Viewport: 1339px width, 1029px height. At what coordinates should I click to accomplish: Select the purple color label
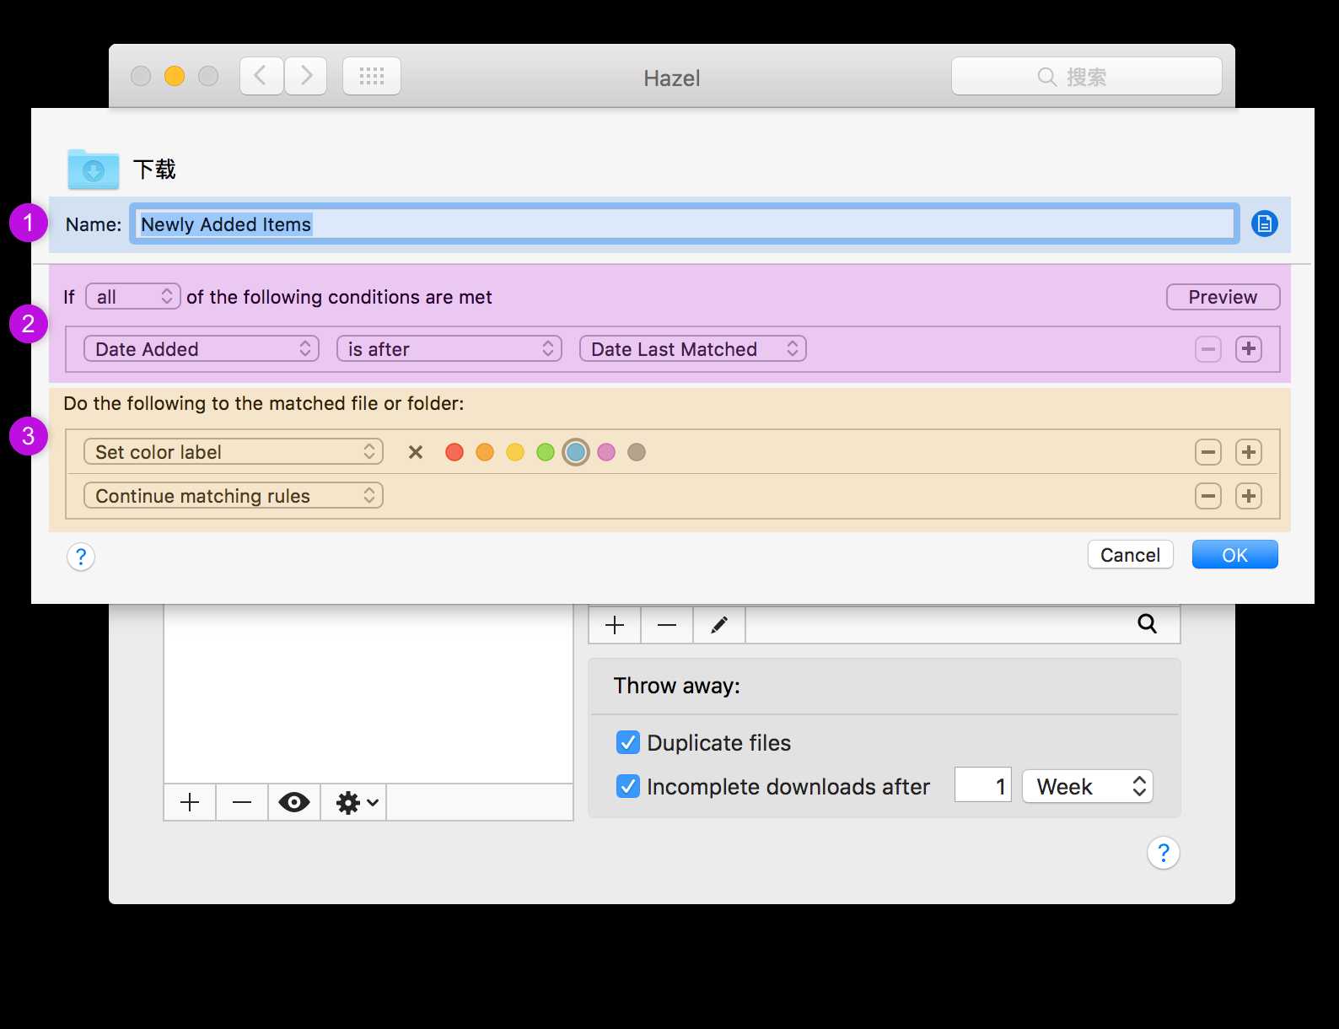(x=606, y=452)
